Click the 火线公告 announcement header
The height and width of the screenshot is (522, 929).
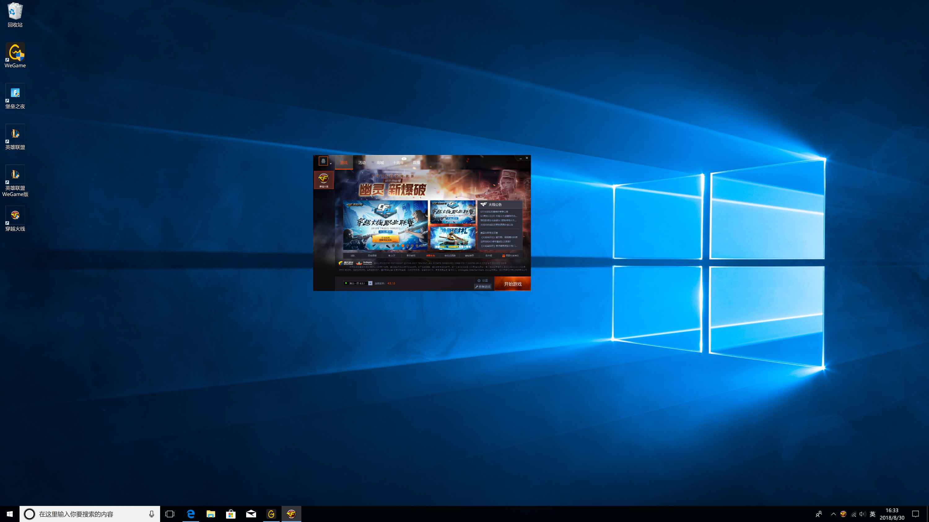point(500,205)
